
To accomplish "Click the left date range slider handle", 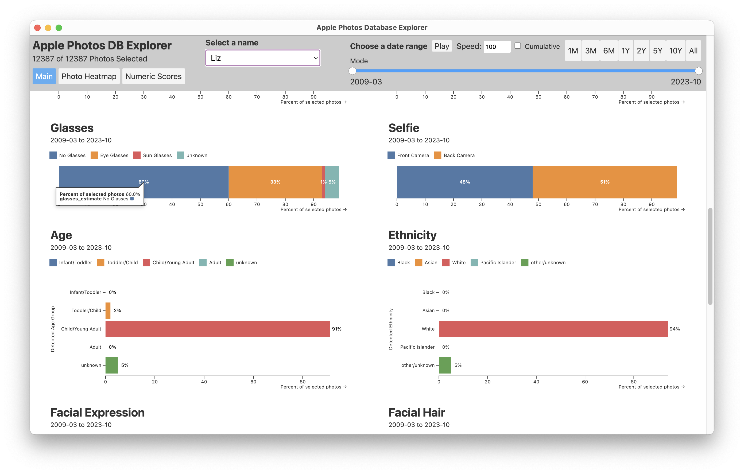I will coord(352,71).
